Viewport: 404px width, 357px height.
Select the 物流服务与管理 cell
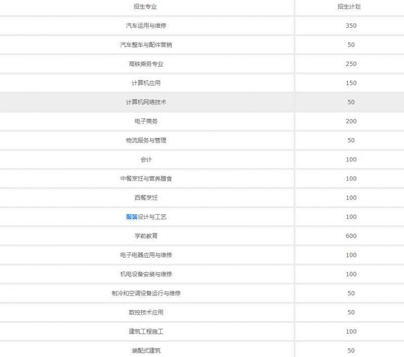(x=145, y=141)
